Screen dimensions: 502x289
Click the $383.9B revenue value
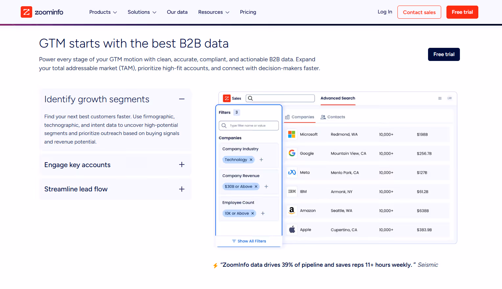tap(424, 230)
